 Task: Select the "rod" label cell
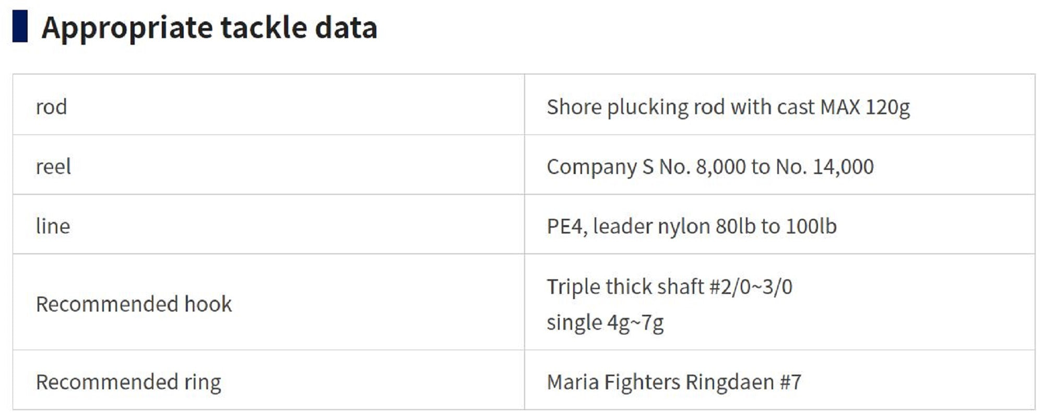(x=51, y=107)
